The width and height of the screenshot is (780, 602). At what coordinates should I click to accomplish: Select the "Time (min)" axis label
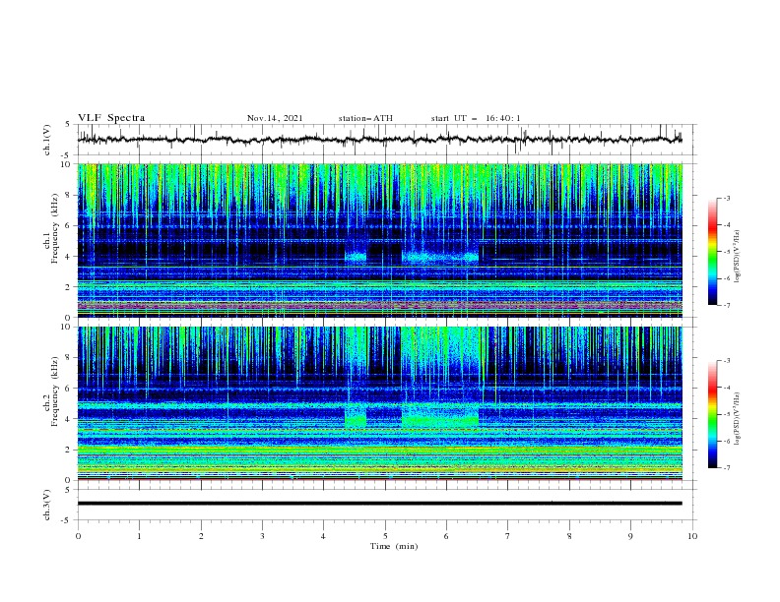coord(394,546)
